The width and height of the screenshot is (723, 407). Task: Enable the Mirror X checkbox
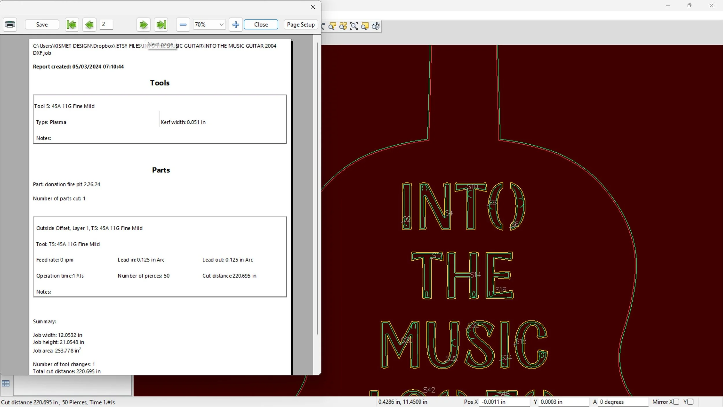(x=676, y=402)
